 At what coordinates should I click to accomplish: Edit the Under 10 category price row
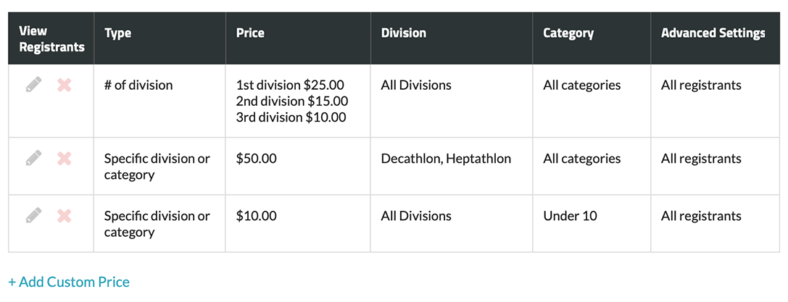(33, 215)
